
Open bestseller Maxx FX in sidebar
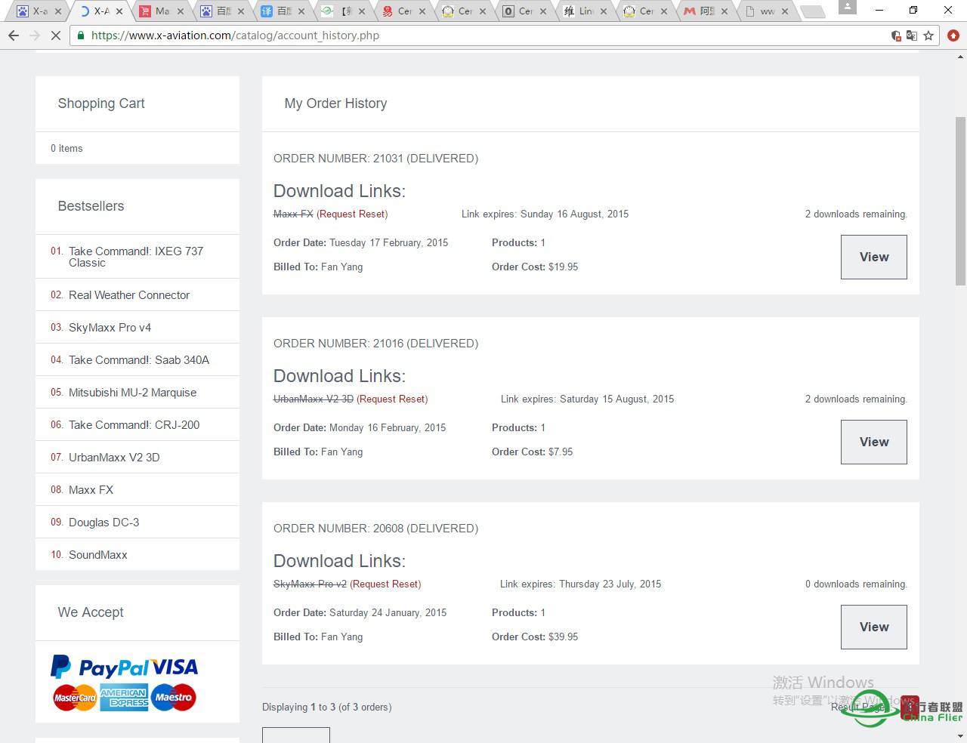[x=91, y=490]
